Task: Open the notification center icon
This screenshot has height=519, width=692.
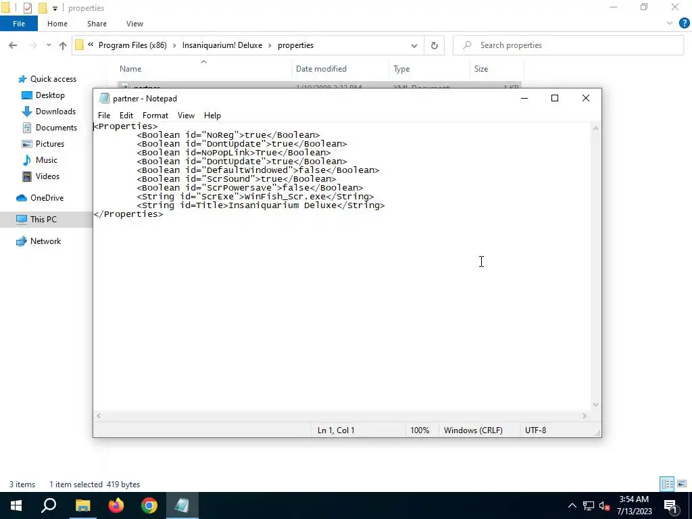Action: pyautogui.click(x=670, y=506)
